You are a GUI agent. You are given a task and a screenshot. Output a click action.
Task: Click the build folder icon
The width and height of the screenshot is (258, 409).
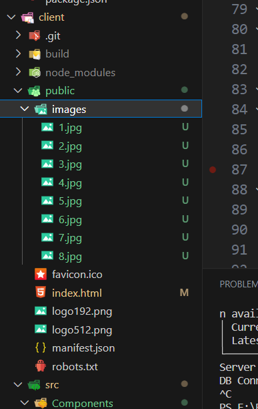35,54
